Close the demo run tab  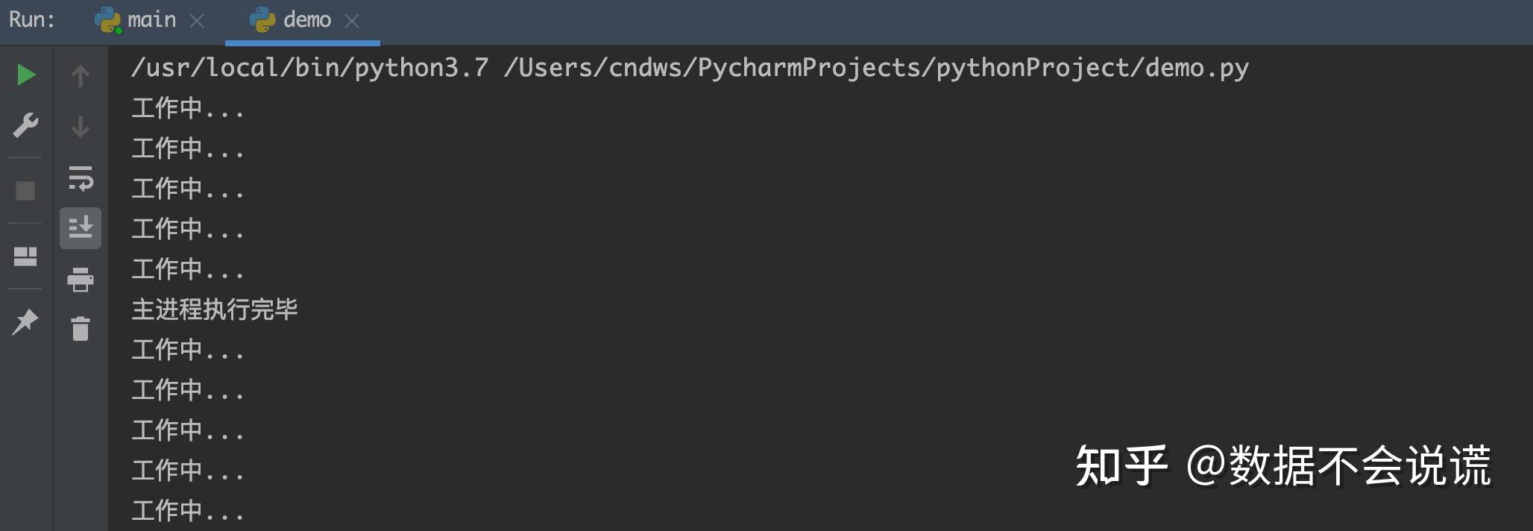pyautogui.click(x=352, y=22)
